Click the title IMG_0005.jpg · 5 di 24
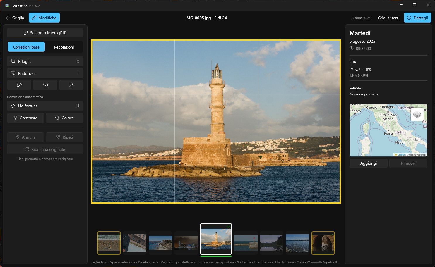The width and height of the screenshot is (435, 267). point(206,18)
